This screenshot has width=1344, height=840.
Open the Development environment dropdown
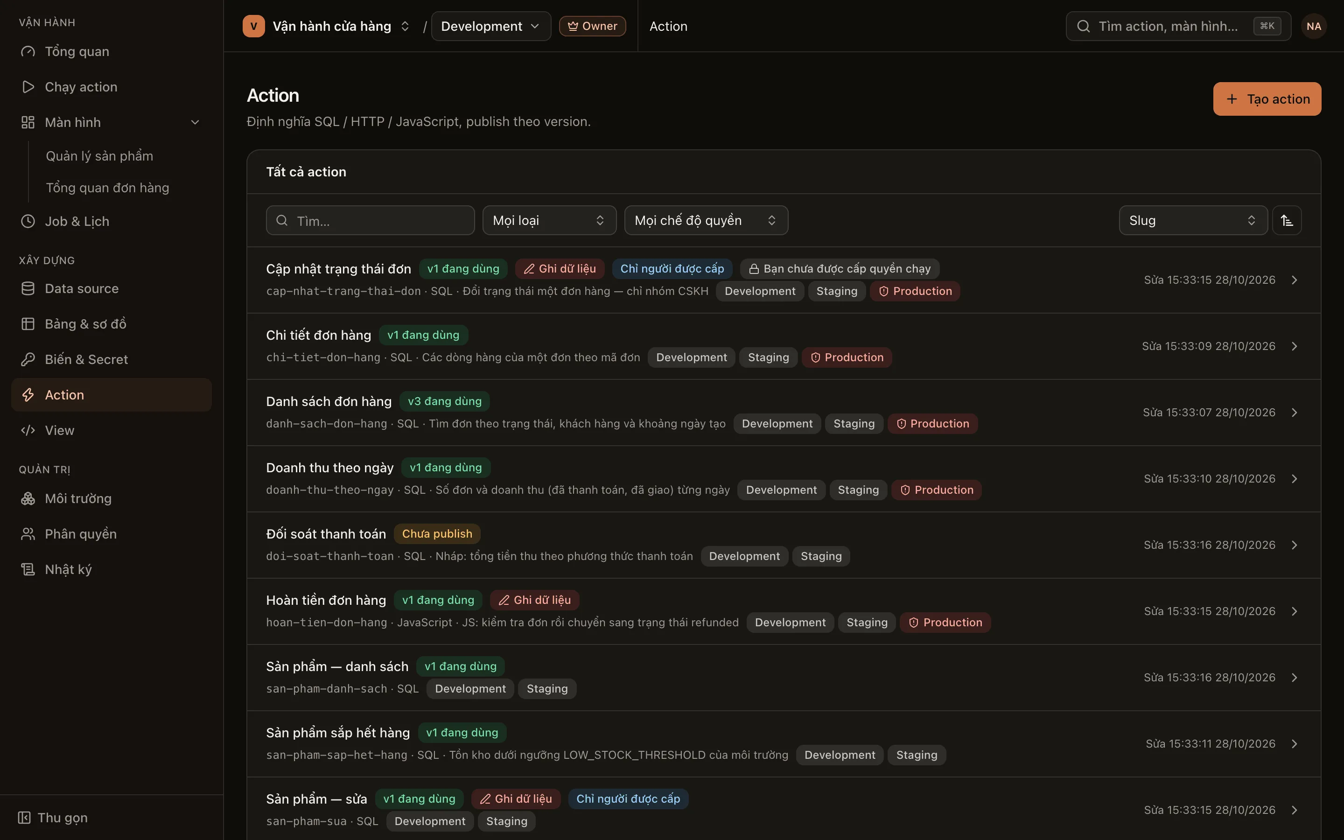click(x=491, y=26)
